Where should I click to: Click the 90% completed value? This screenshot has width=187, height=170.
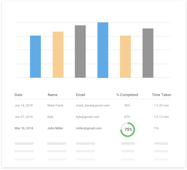point(127,106)
